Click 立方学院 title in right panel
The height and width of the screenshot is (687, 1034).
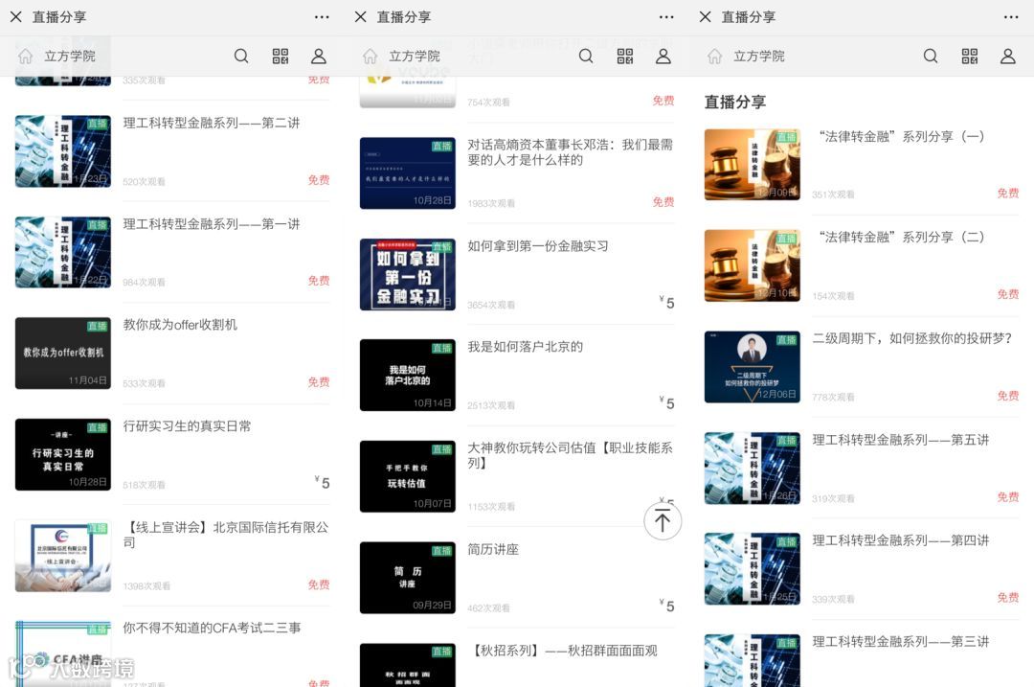[759, 57]
